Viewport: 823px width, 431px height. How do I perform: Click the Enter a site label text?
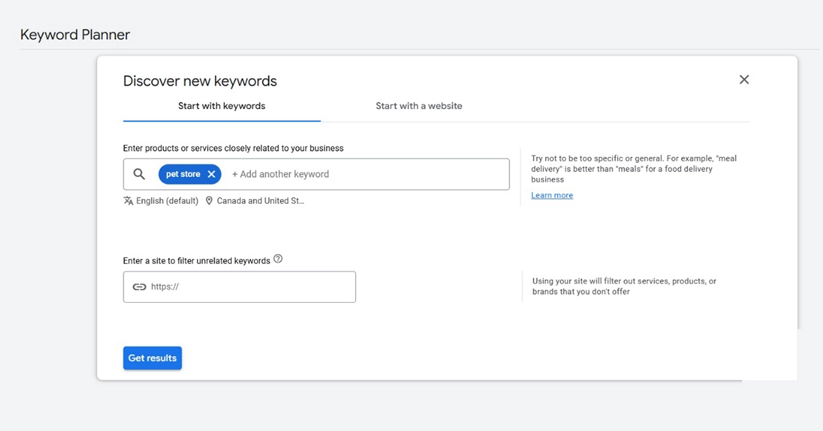coord(196,261)
